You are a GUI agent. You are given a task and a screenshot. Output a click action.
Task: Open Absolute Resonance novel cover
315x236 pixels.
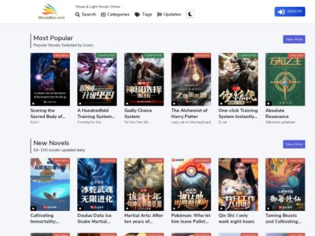tap(285, 79)
